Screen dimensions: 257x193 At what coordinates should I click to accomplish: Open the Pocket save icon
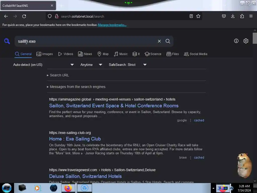coord(224,16)
